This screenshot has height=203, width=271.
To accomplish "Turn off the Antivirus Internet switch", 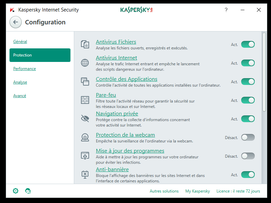I will (248, 63).
